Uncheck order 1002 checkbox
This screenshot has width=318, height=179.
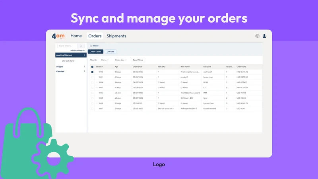click(92, 72)
